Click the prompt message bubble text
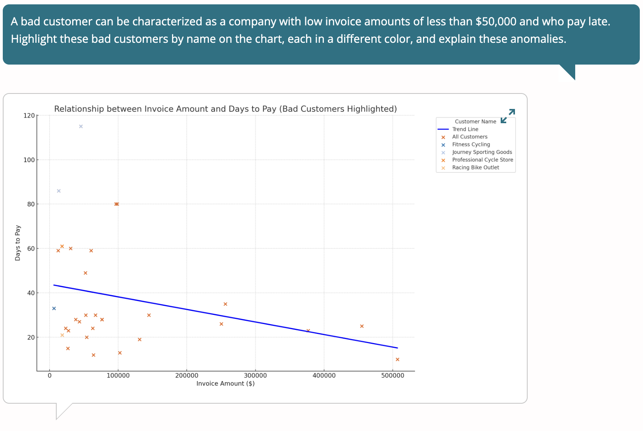 (x=310, y=30)
